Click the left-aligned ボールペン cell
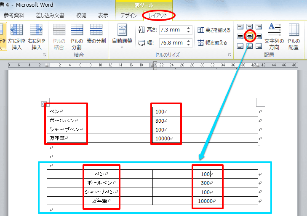Viewport: 307px width, 216px height. point(99,121)
